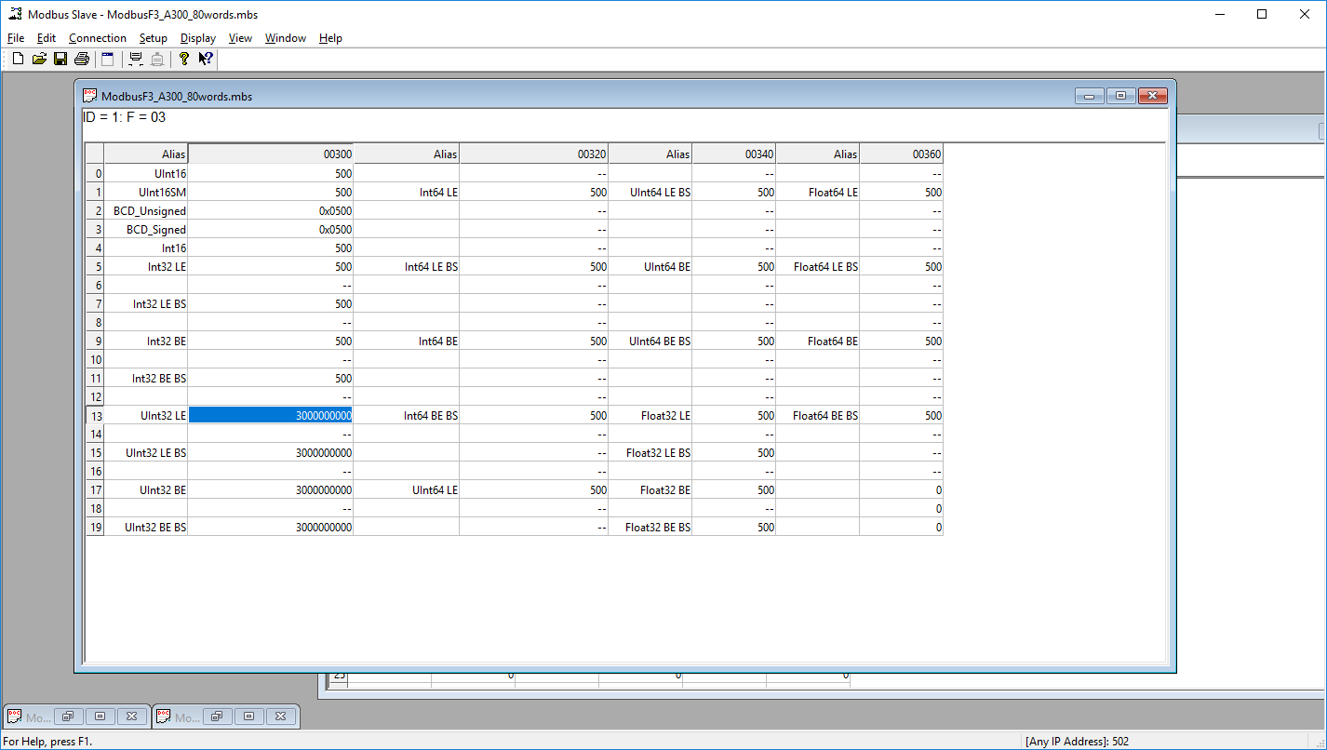This screenshot has width=1327, height=750.
Task: Select row header 19
Action: click(95, 527)
